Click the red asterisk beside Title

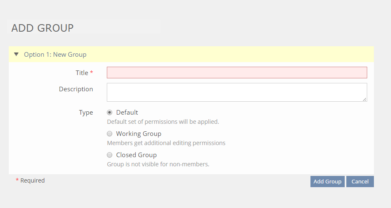point(91,73)
